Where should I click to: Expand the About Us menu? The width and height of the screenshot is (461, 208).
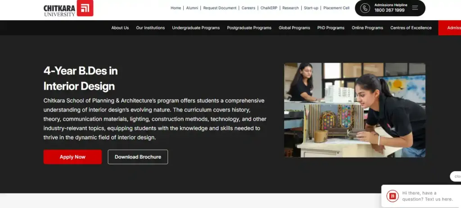pos(120,28)
